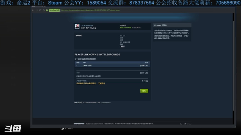This screenshot has width=241, height=135.
Task: Click the update billing address link
Action: pyautogui.click(x=122, y=46)
